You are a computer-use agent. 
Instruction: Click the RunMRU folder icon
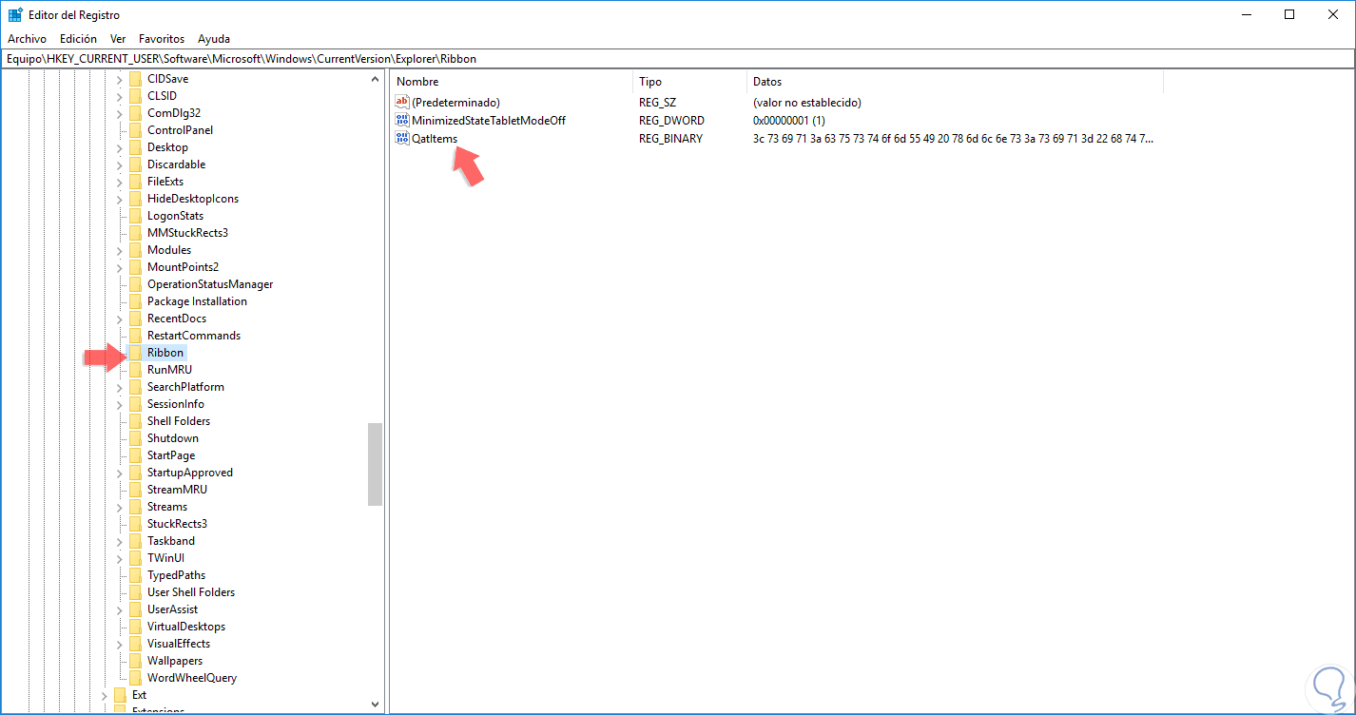tap(135, 370)
